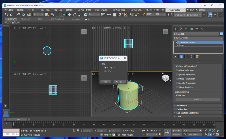
Task: Choose the Rectangular Selection Region icon
Action: (58, 15)
